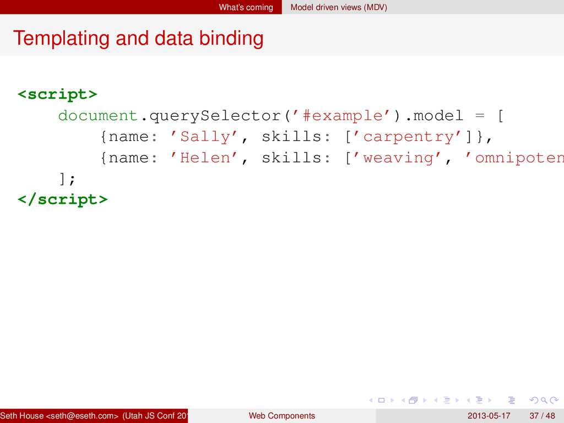Viewport: 564px width, 423px height.
Task: Click the presentation outline icon near the undo arrow
Action: click(x=512, y=400)
